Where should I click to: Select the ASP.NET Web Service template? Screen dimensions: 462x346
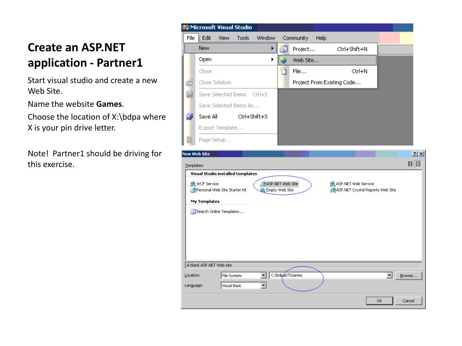(x=352, y=184)
